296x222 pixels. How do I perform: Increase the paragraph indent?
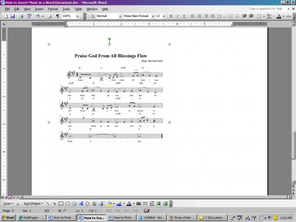click(x=251, y=16)
